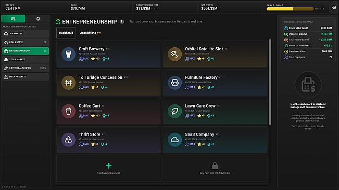Click the Total Income Earned icon
Screen dimensions: 339x190
point(286,40)
